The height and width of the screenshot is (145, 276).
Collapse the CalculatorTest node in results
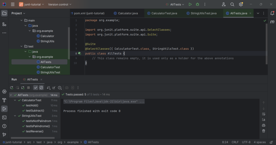tap(15, 100)
